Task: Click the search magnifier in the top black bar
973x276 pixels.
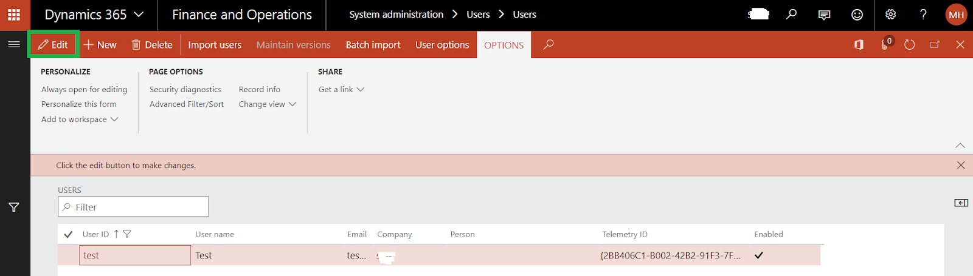Action: [791, 14]
